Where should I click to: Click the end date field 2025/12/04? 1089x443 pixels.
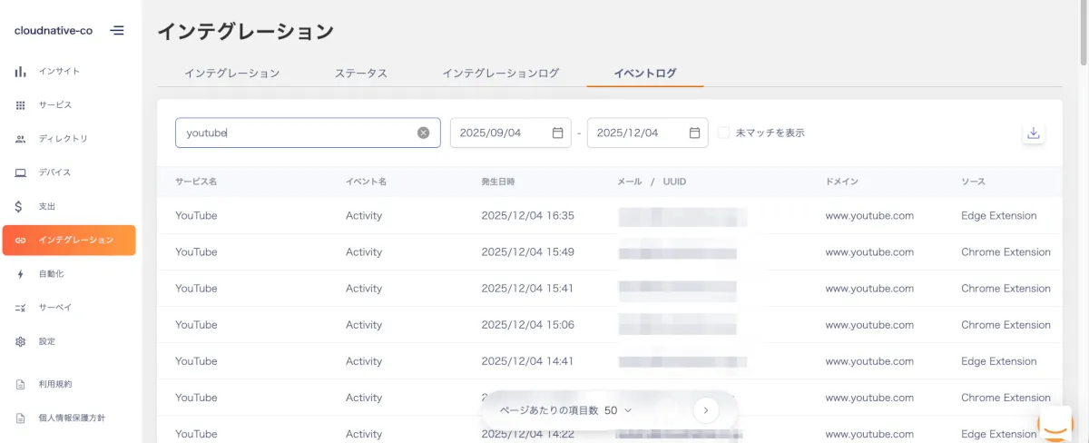648,133
